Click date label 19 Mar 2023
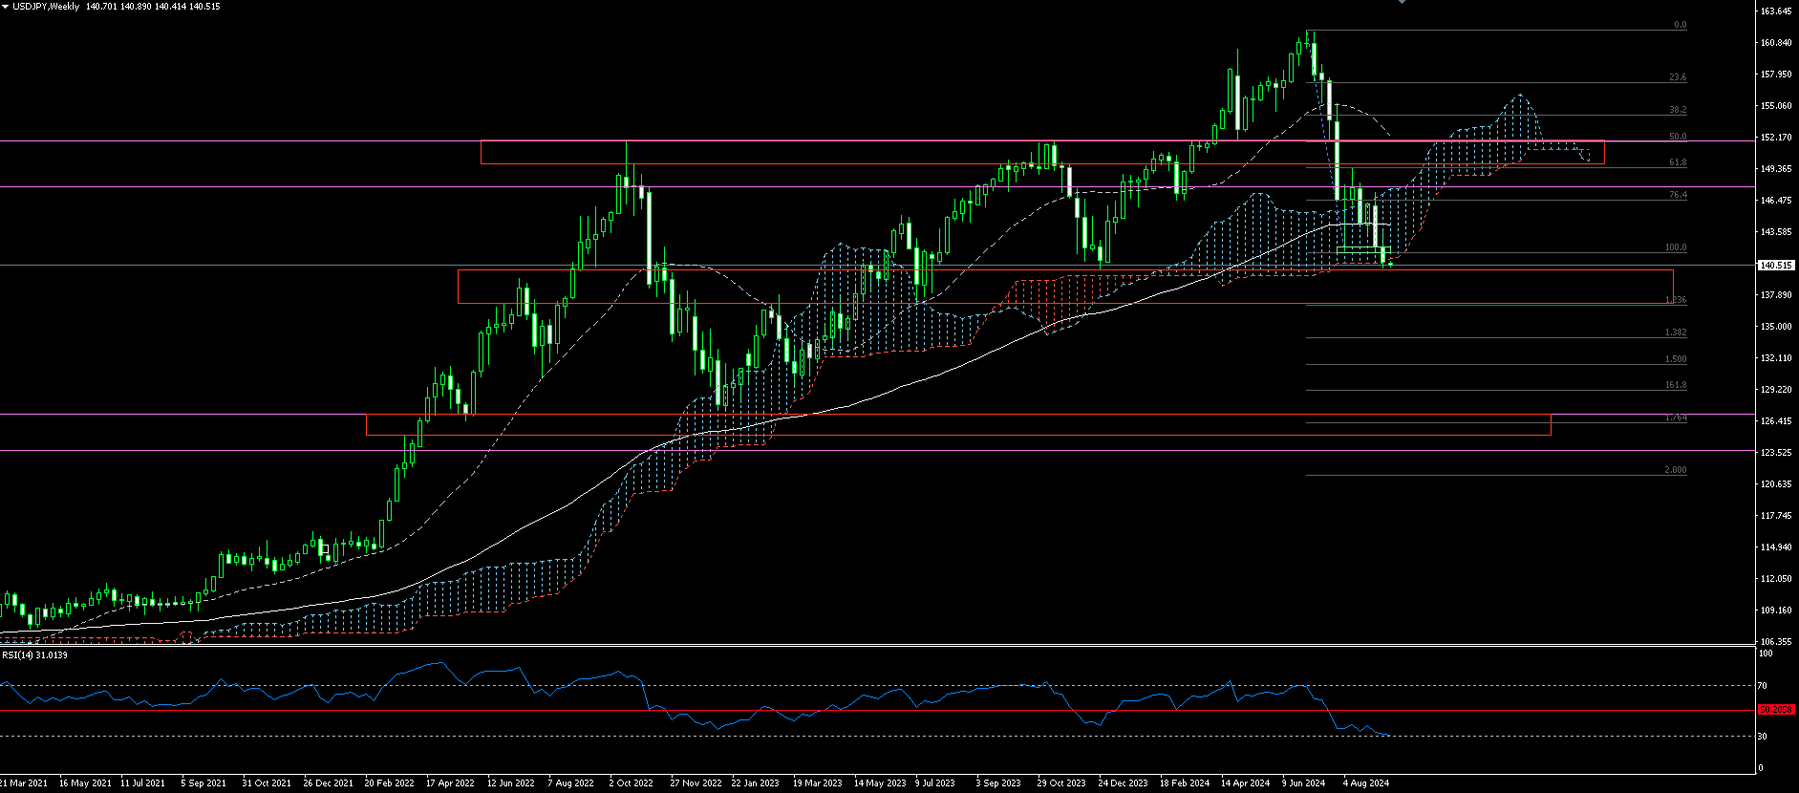Screen dimensions: 1799x793 coord(818,783)
